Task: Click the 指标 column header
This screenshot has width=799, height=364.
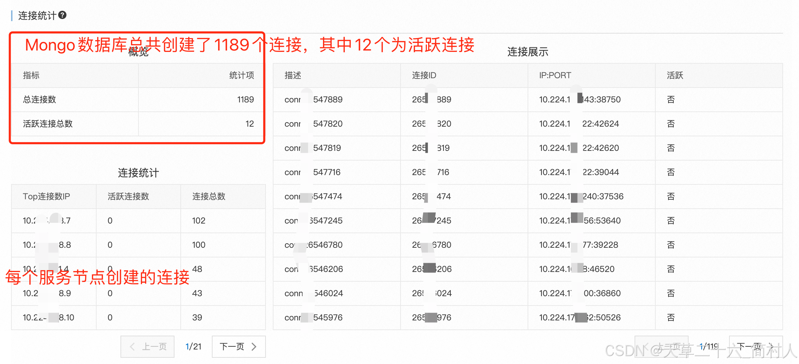Action: point(31,75)
